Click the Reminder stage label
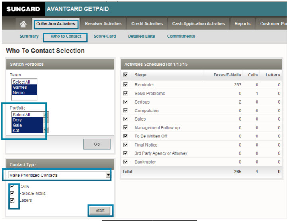 [144, 85]
